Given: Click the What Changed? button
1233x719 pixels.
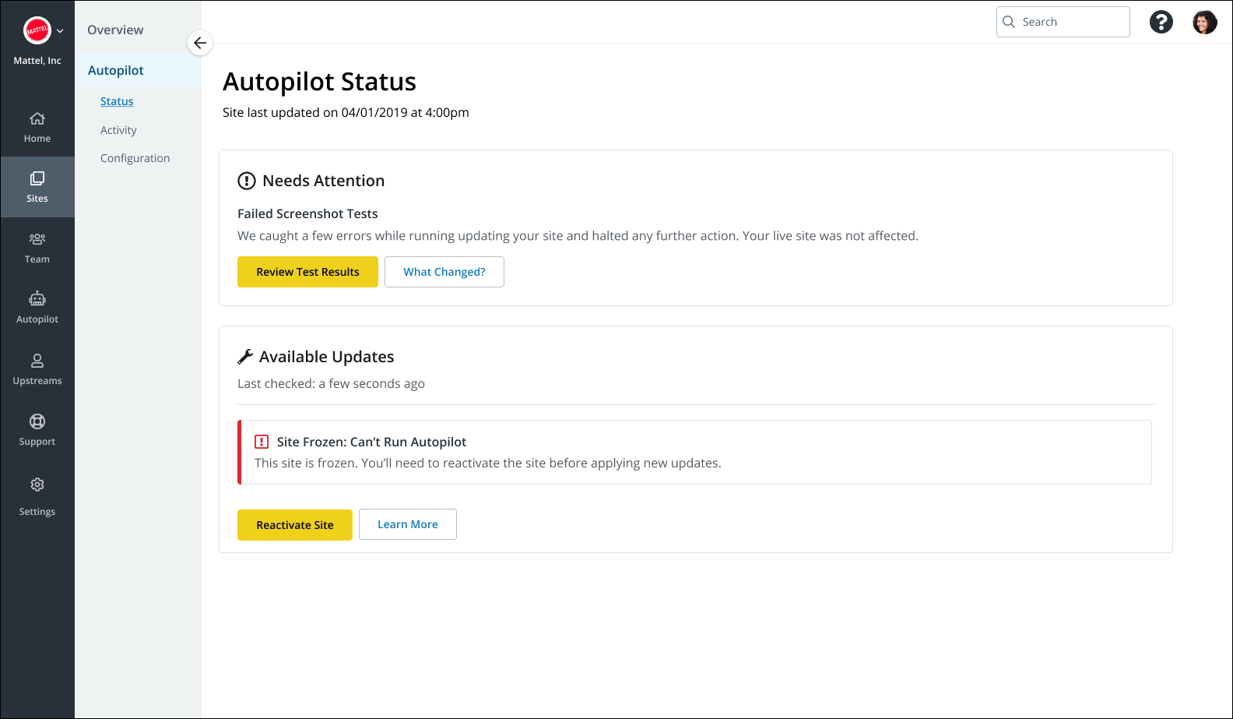Looking at the screenshot, I should (x=444, y=272).
